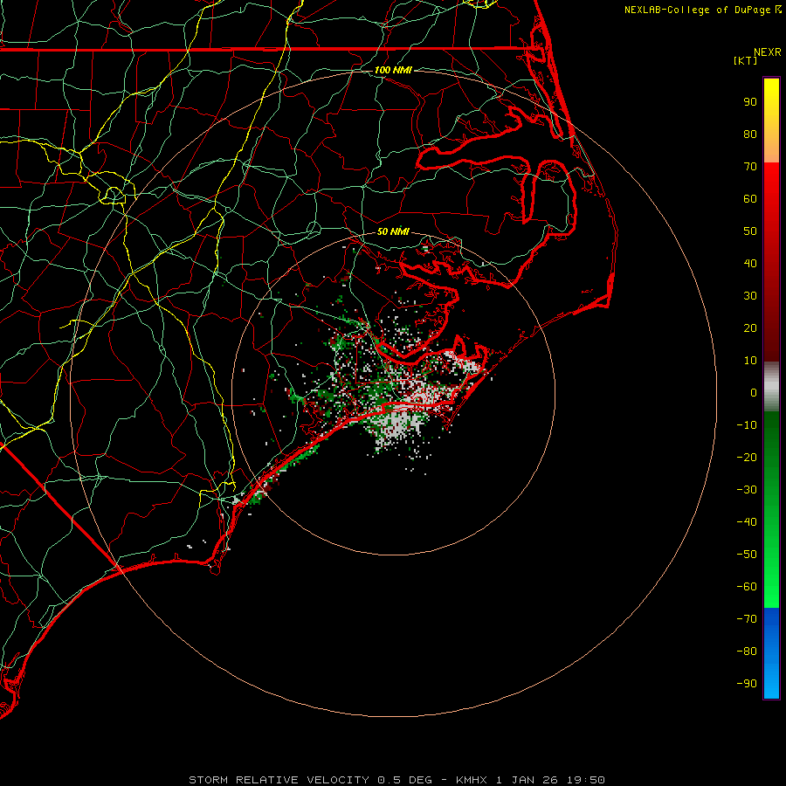Click the blue segment of the color bar
Viewport: 786px width, 786px height.
[771, 653]
